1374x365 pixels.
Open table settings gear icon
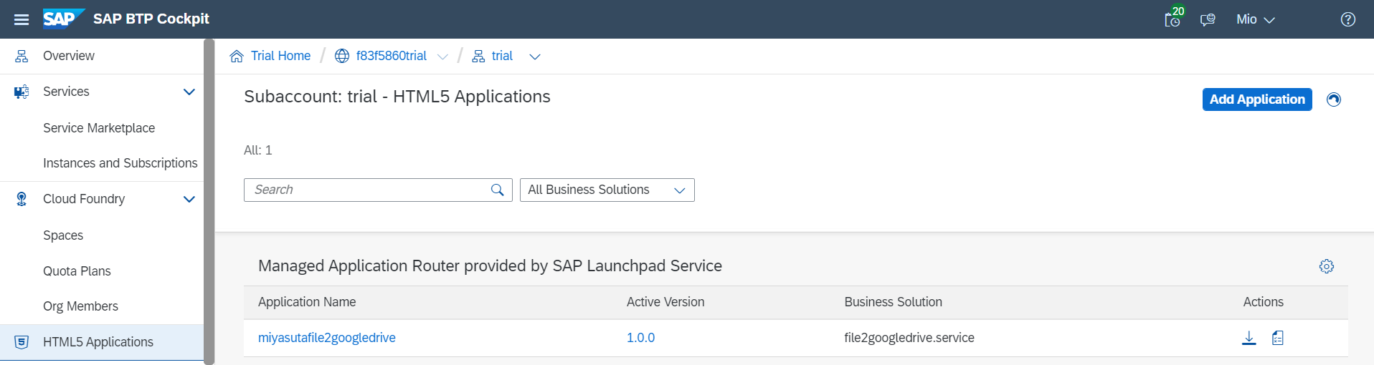1327,266
